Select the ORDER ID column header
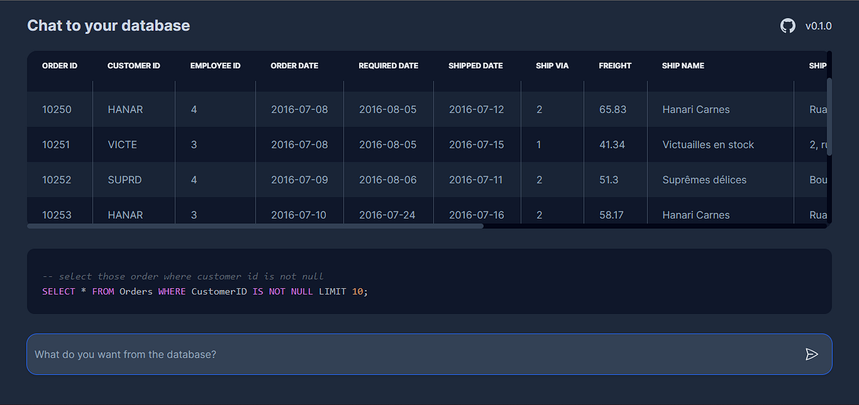 [x=59, y=66]
